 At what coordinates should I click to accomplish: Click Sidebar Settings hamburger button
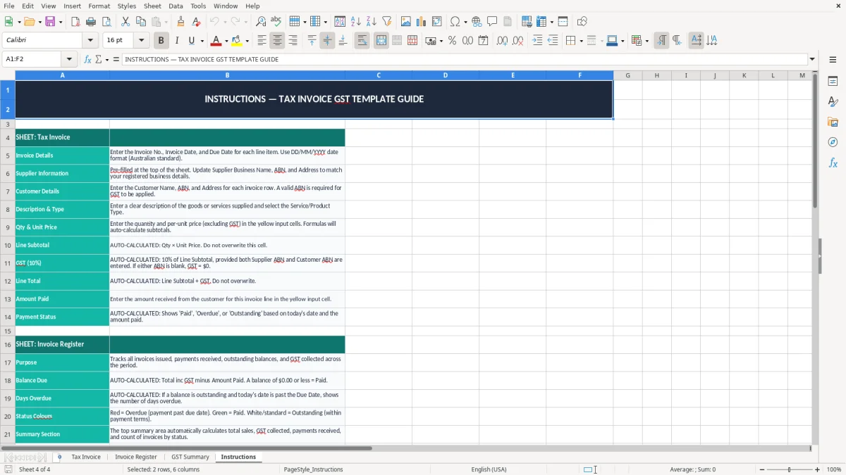[833, 59]
